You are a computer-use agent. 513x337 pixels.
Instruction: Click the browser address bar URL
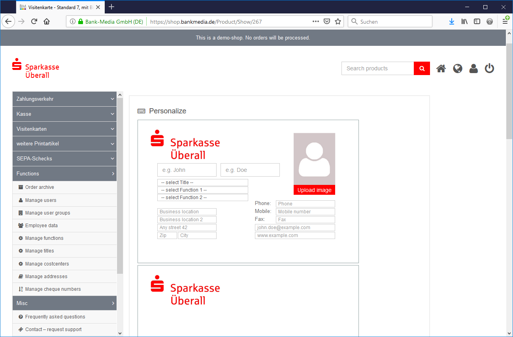(x=206, y=22)
